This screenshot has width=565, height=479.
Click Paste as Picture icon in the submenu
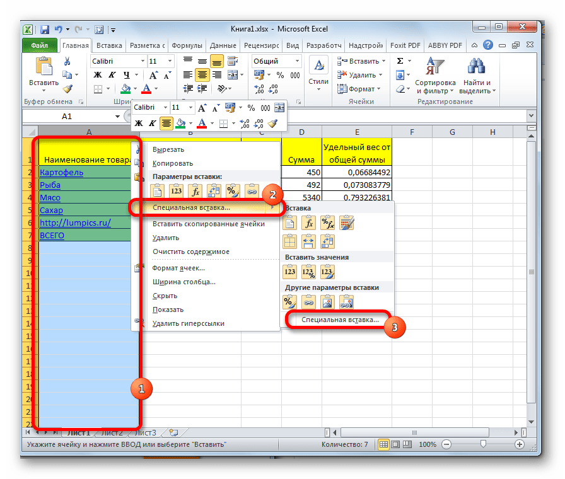pos(327,303)
